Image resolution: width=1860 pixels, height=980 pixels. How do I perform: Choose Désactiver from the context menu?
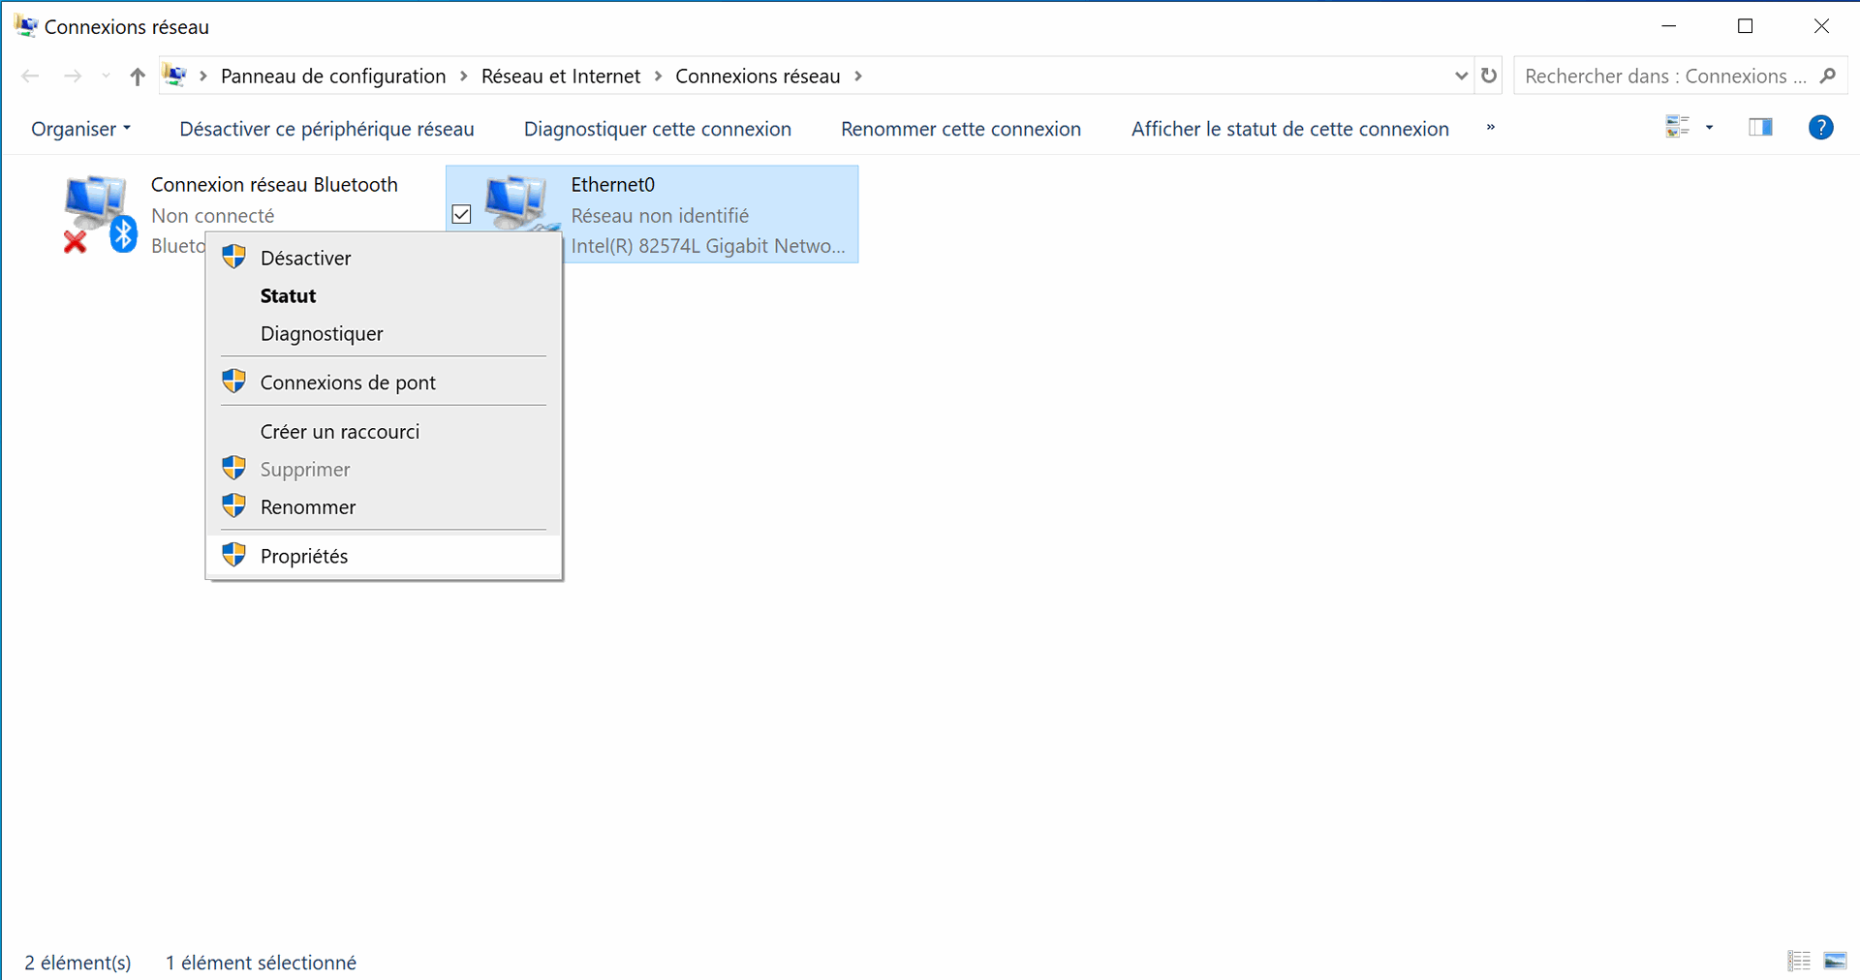point(305,258)
